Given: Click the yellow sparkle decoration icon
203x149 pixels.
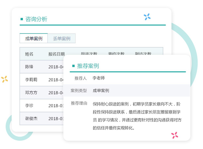Looking at the screenshot, I should [4, 79].
